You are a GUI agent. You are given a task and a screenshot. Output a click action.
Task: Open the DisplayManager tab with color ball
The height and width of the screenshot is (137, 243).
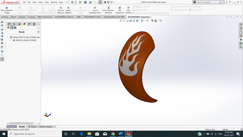coord(24,24)
